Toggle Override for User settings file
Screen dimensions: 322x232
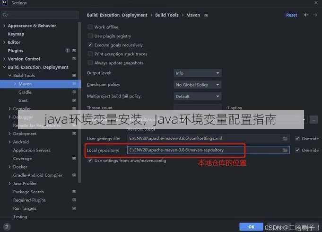coord(297,138)
